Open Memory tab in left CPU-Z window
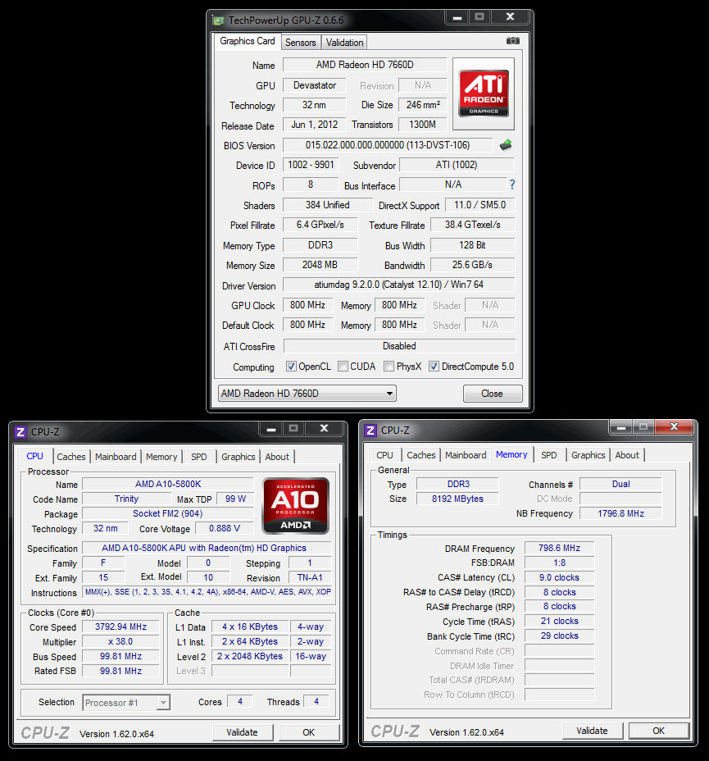The width and height of the screenshot is (709, 761). (x=161, y=457)
